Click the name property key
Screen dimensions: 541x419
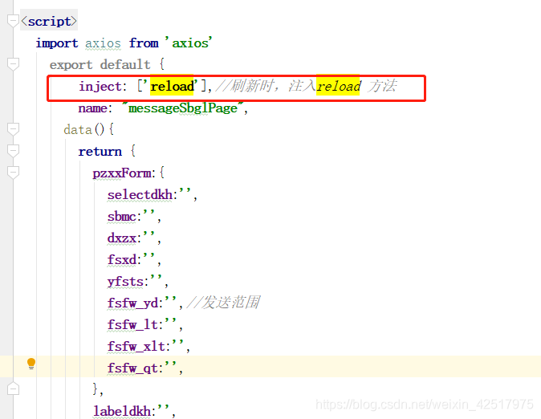click(x=92, y=108)
